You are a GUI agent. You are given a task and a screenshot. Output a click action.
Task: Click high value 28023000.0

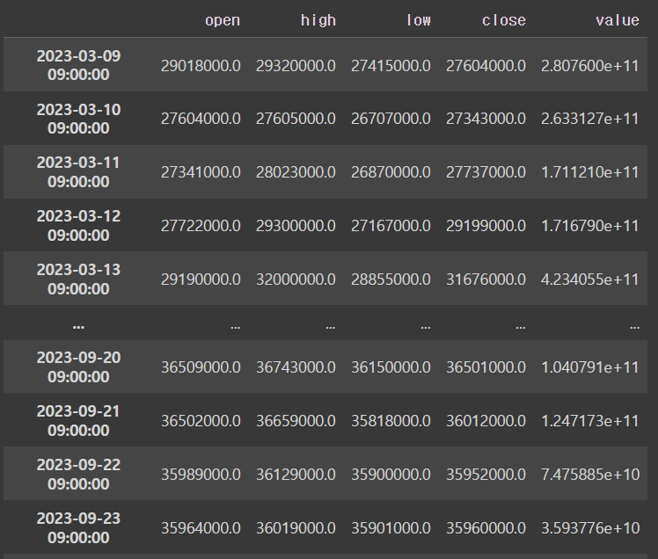coord(296,172)
